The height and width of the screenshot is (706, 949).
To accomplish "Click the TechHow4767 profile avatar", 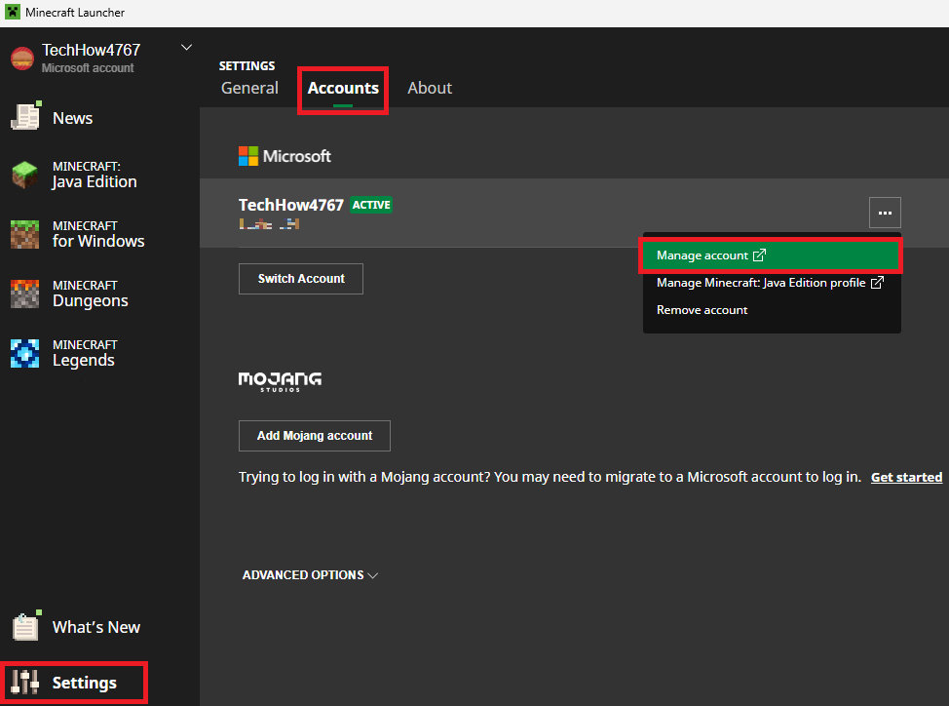I will (x=22, y=59).
